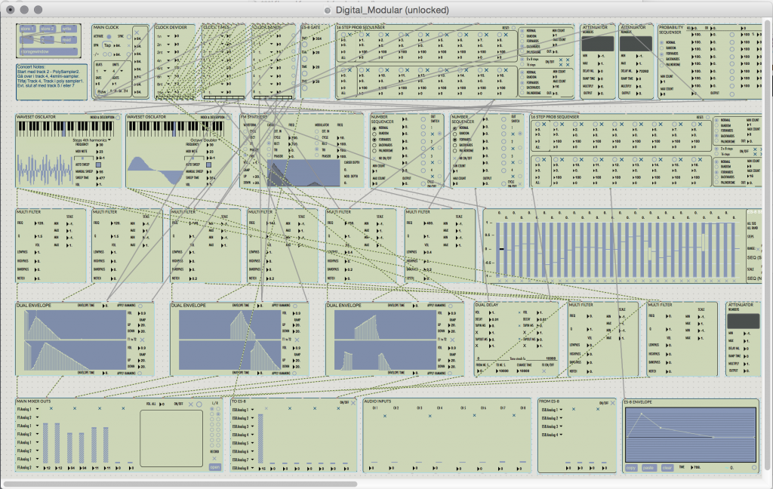Open the "8n" dropdown in Clock Devider

pyautogui.click(x=163, y=76)
